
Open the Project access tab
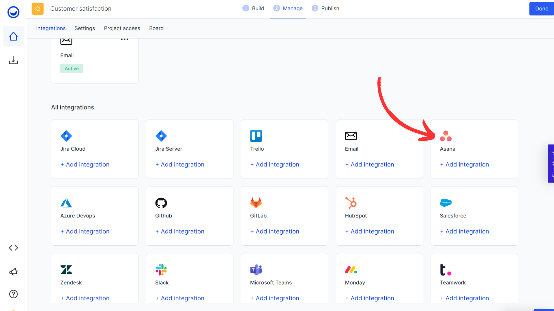(x=122, y=28)
